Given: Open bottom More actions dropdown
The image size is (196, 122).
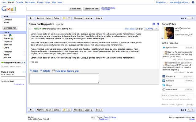Looking at the screenshot, I should point(99,110).
